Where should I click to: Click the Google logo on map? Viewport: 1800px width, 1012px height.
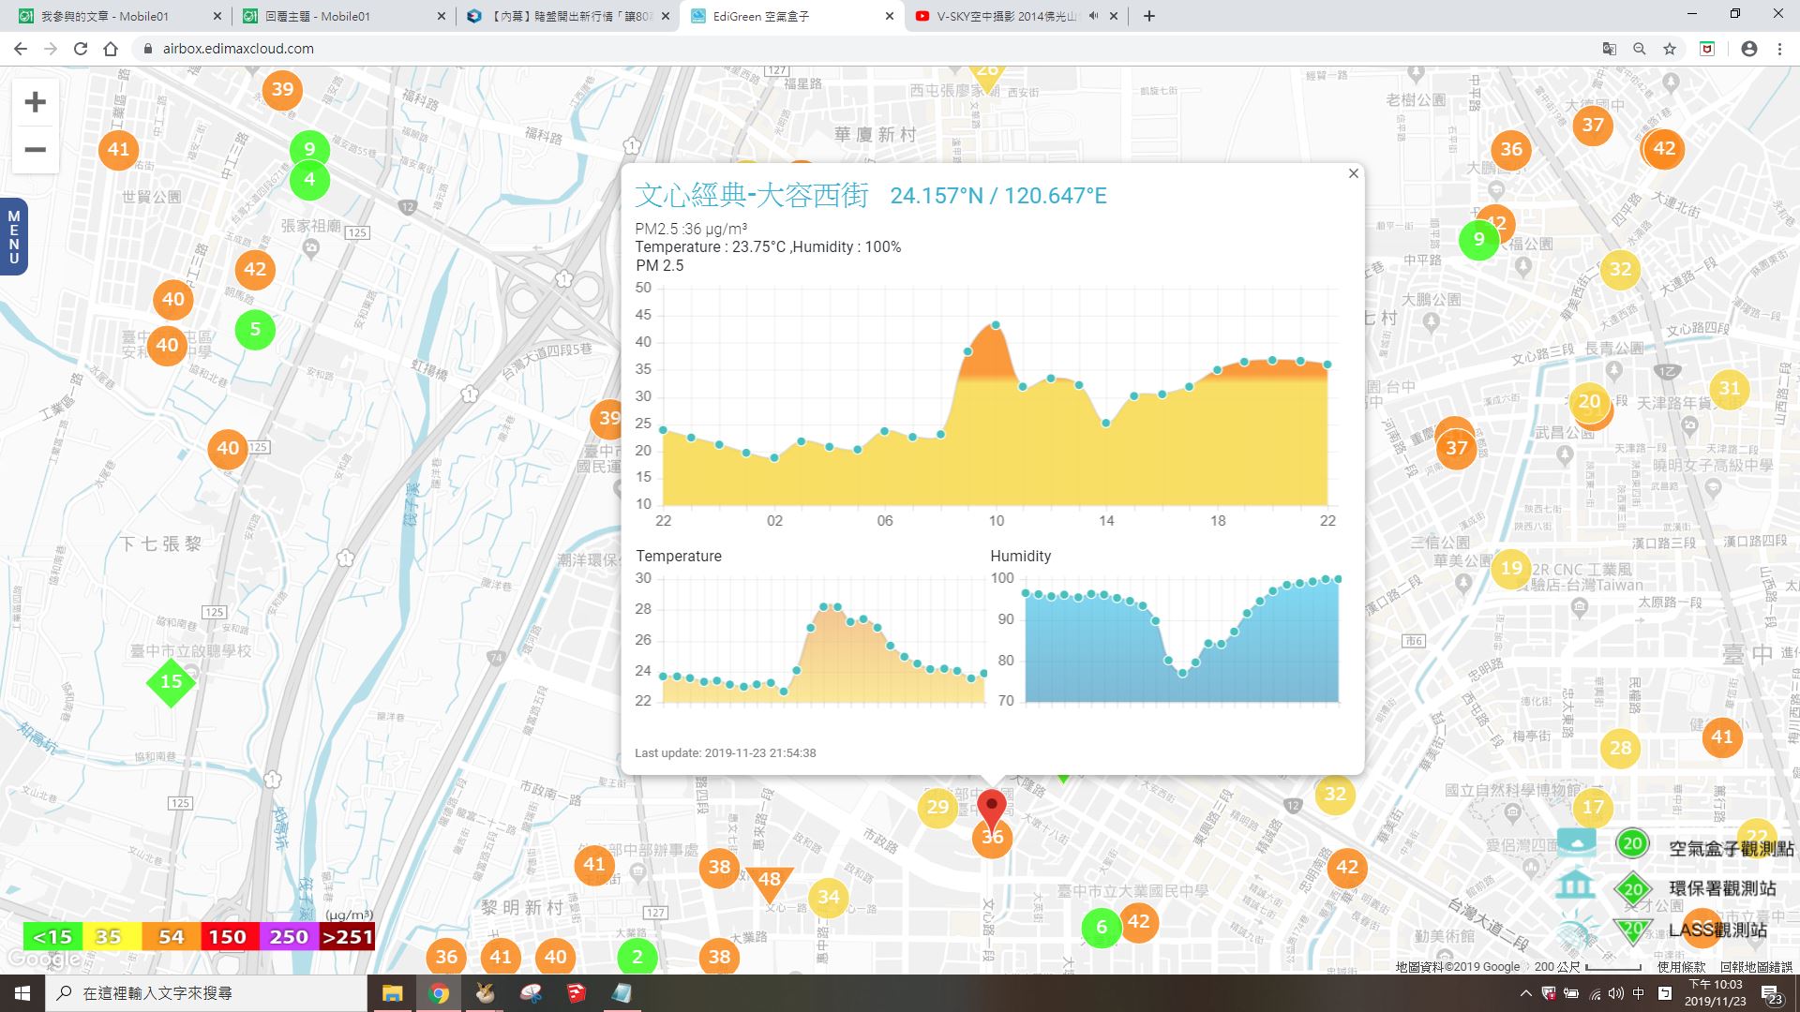click(x=43, y=959)
